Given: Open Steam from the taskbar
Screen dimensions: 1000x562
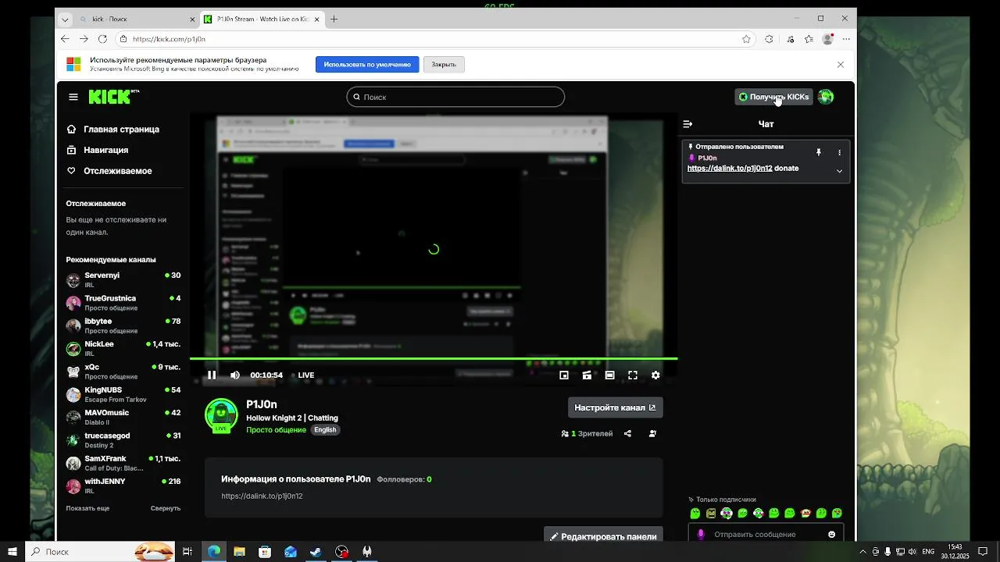Looking at the screenshot, I should [x=316, y=552].
